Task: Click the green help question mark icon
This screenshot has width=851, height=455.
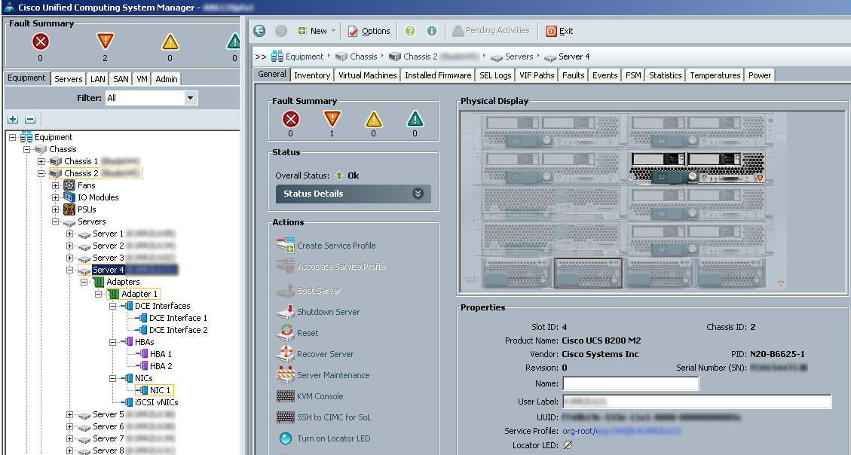Action: click(410, 31)
